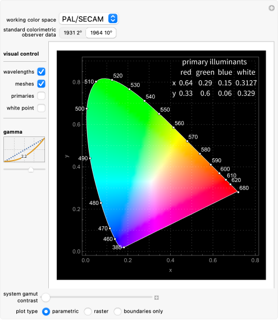This screenshot has width=278, height=320.
Task: Click the 520 wavelength marker
Action: click(112, 80)
